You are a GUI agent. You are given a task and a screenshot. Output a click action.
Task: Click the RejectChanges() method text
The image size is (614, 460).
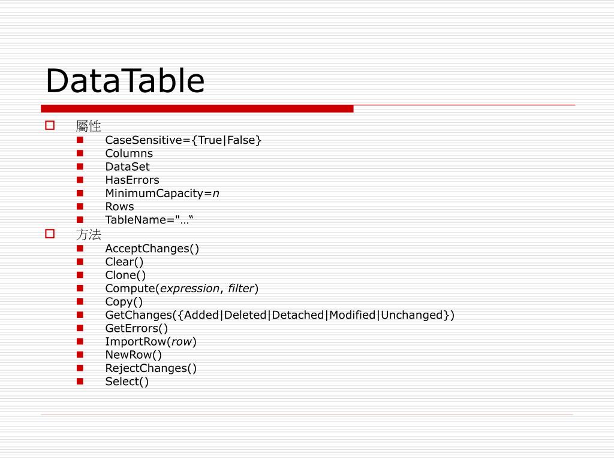coord(151,368)
